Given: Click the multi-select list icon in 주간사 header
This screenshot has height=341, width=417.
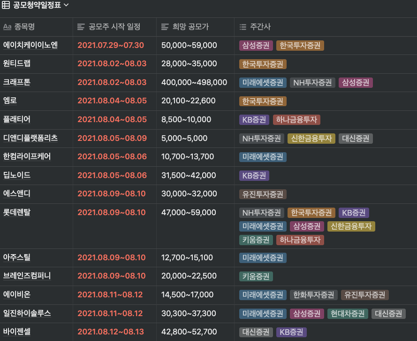Looking at the screenshot, I should click(243, 27).
